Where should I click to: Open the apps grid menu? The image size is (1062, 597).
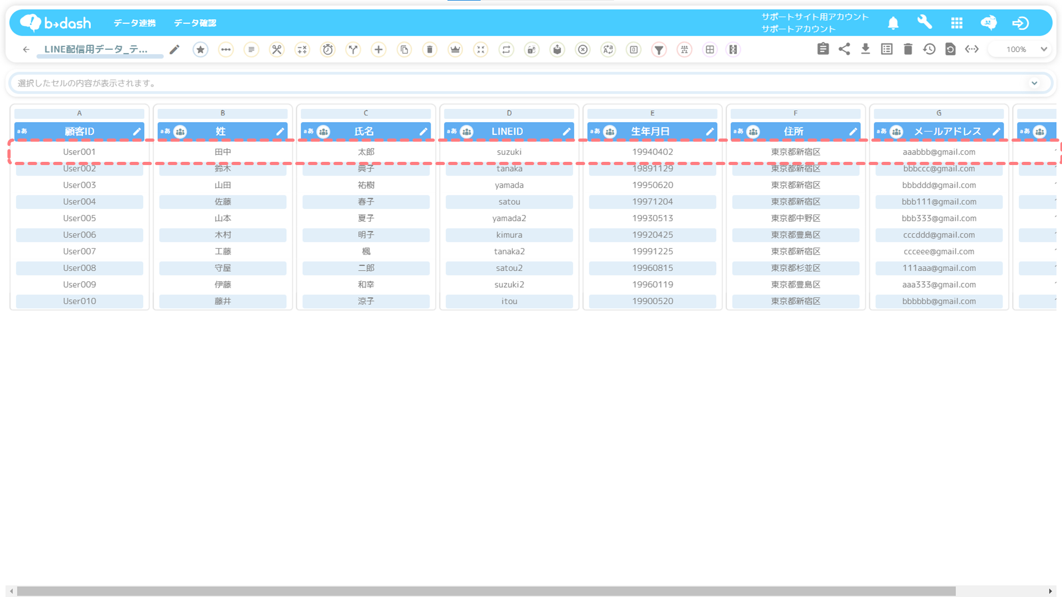coord(957,23)
